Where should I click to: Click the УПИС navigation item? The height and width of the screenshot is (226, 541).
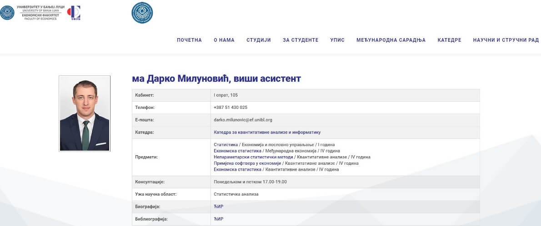[x=337, y=40]
